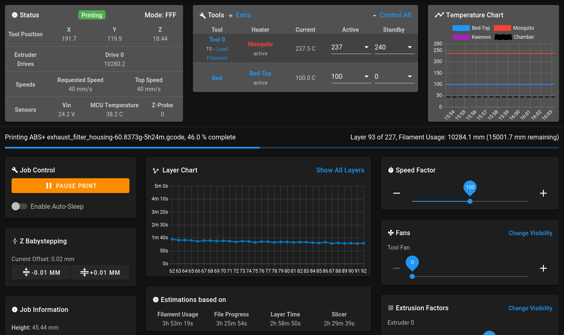Click the Tool Fan slider handle
Viewport: 564px width, 335px height.
412,276
